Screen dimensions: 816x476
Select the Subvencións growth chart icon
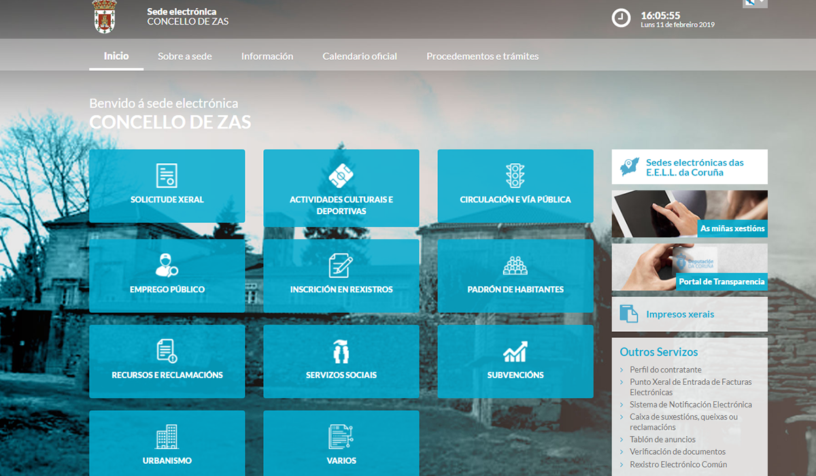tap(515, 351)
